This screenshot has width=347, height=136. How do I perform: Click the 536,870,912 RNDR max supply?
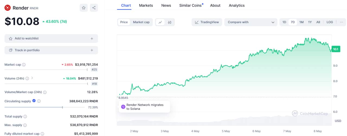84,125
